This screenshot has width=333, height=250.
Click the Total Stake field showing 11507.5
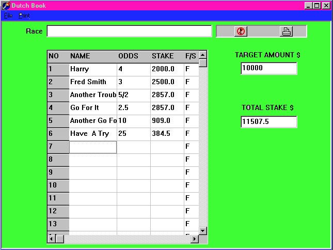[268, 121]
